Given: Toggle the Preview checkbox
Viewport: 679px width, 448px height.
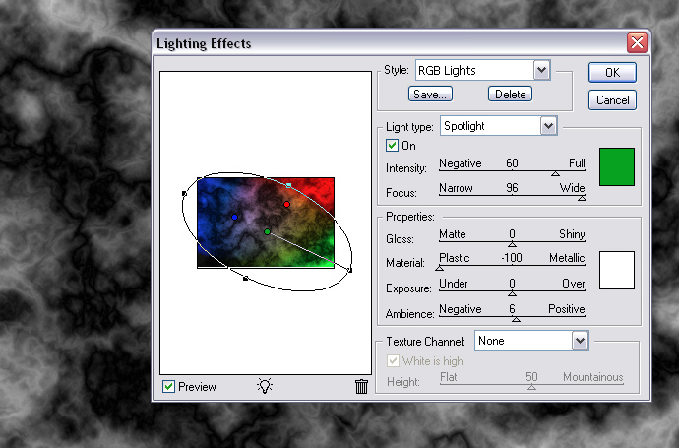Looking at the screenshot, I should pyautogui.click(x=168, y=387).
